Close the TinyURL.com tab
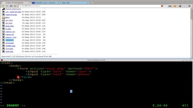This screenshot has width=193, height=108. [59, 3]
